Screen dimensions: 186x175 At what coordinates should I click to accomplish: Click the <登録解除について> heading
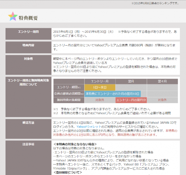pos(68,172)
